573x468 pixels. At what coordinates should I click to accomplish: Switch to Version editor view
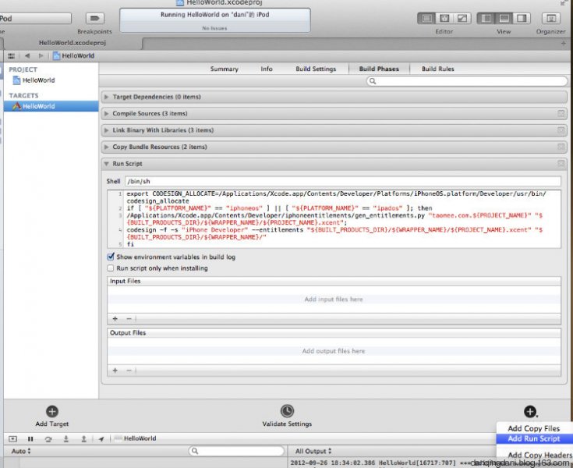click(x=462, y=18)
